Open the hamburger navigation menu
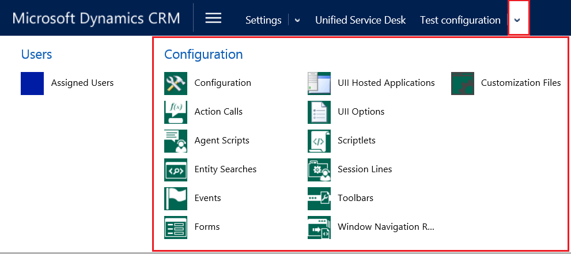571x254 pixels. [213, 18]
